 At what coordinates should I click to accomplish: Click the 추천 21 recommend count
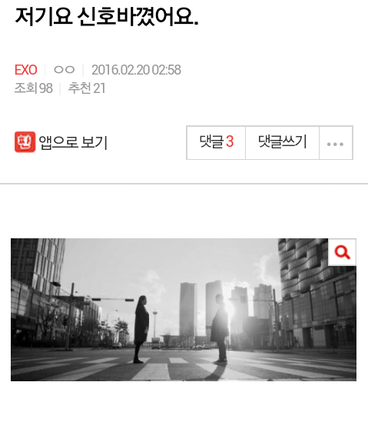pos(87,88)
